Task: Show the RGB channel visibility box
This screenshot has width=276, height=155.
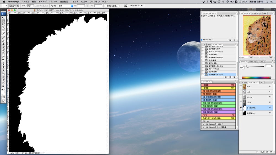Action: click(x=241, y=86)
